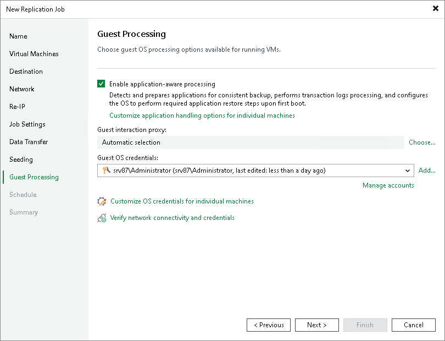Click the Guest Processing heading
445x341 pixels.
[131, 34]
